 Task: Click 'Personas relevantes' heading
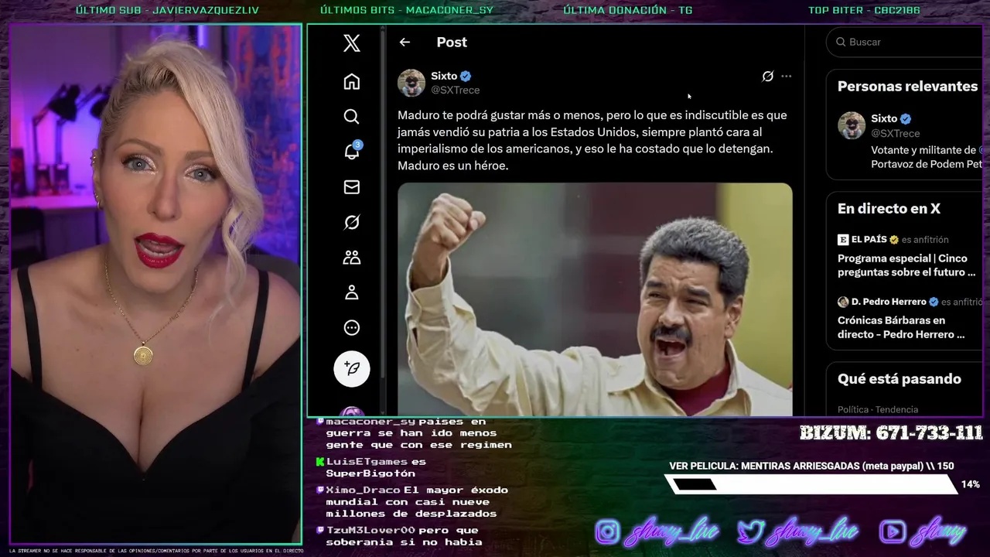tap(907, 86)
